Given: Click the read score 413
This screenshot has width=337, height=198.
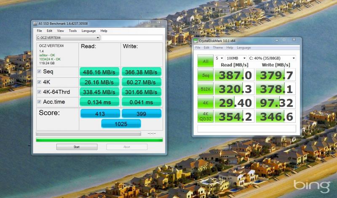Looking at the screenshot, I should pyautogui.click(x=100, y=114).
